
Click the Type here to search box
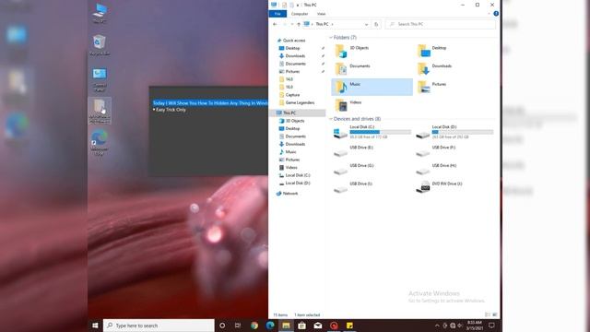tap(159, 326)
